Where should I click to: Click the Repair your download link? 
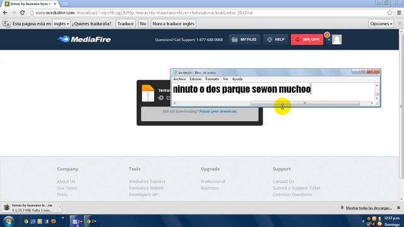pyautogui.click(x=218, y=111)
